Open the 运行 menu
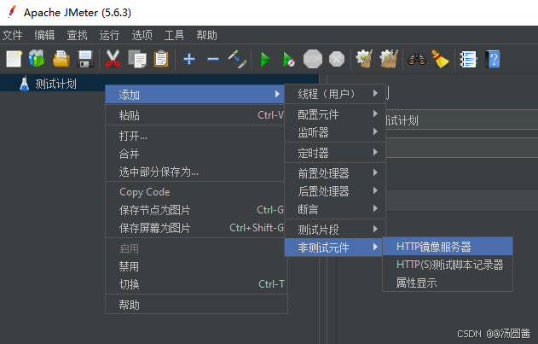538x344 pixels. [109, 35]
